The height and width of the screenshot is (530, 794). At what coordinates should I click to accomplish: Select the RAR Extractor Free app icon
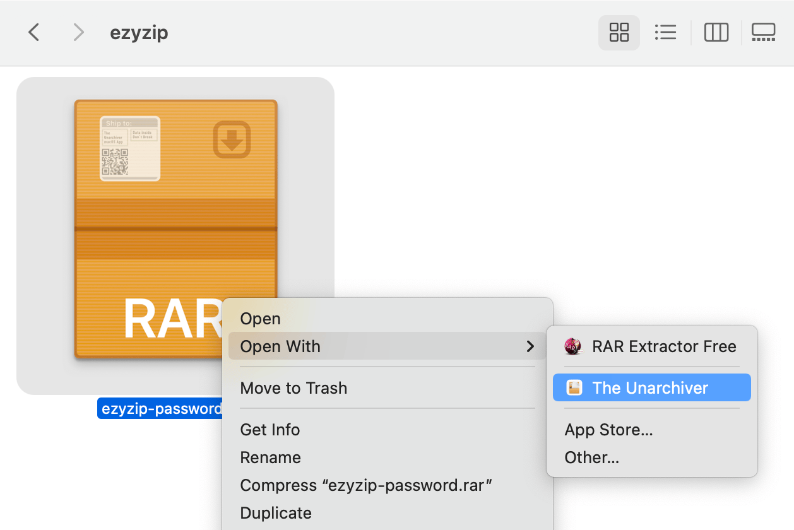[572, 346]
